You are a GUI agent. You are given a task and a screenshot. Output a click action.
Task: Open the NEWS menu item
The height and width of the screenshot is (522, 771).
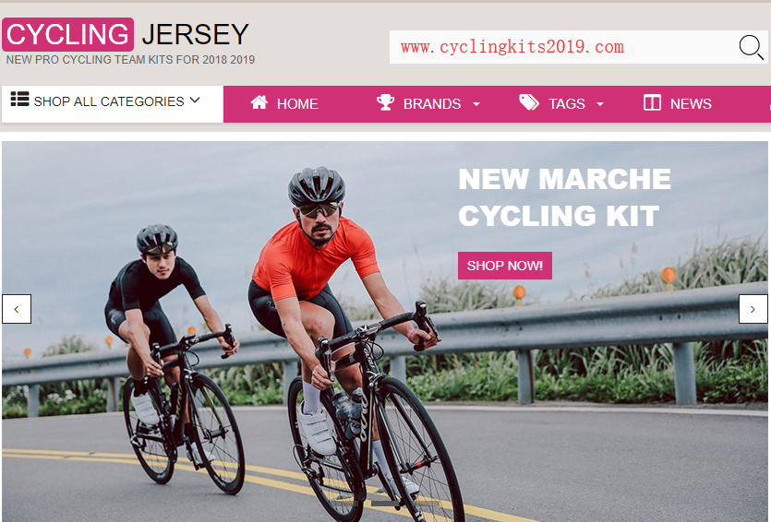pos(677,103)
